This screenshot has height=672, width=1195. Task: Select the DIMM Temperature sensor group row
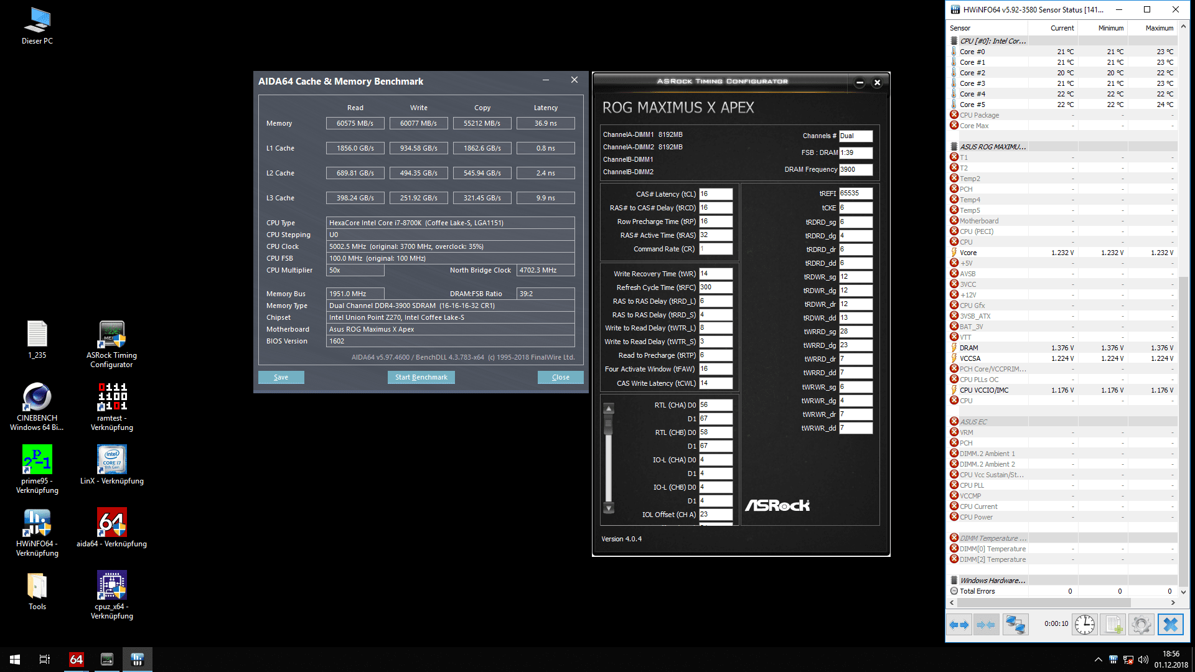[1062, 538]
